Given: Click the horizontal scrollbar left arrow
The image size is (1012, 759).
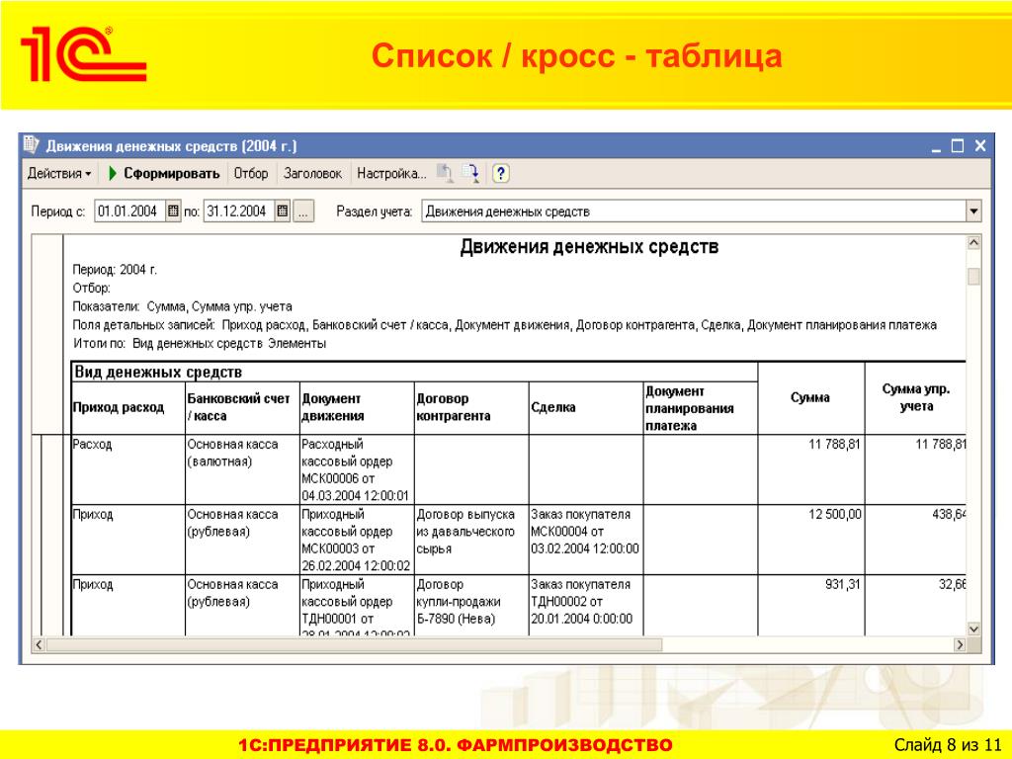Looking at the screenshot, I should (x=39, y=644).
